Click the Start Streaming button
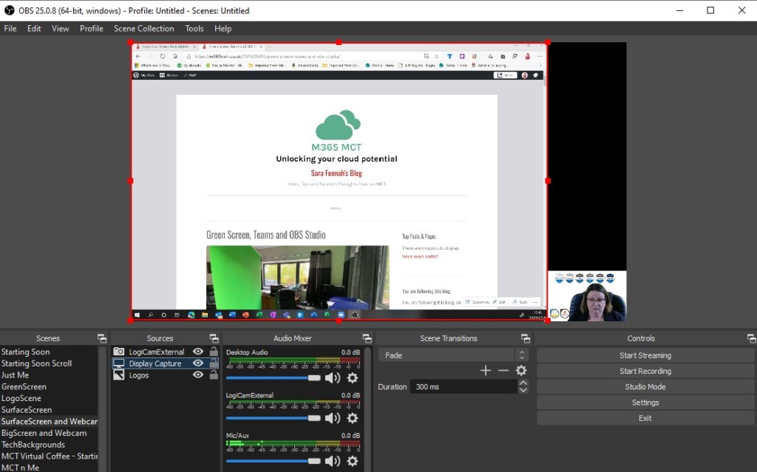Screen dimensions: 757x472 tap(645, 355)
